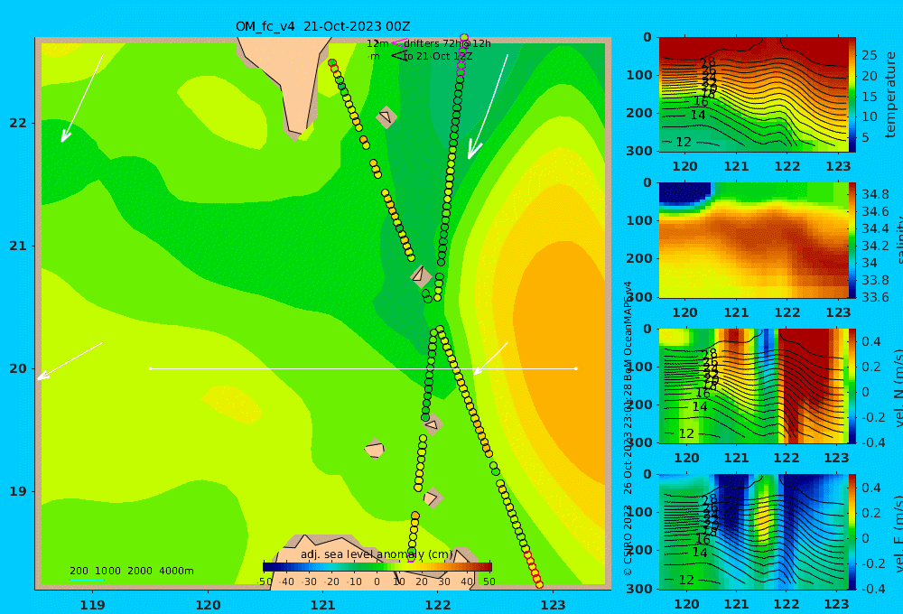Click the longitude 120 label on the main map
Viewport: 903px width, 614px height.
(x=208, y=605)
